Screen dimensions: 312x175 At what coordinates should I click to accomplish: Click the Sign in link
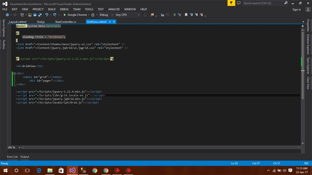pyautogui.click(x=296, y=9)
